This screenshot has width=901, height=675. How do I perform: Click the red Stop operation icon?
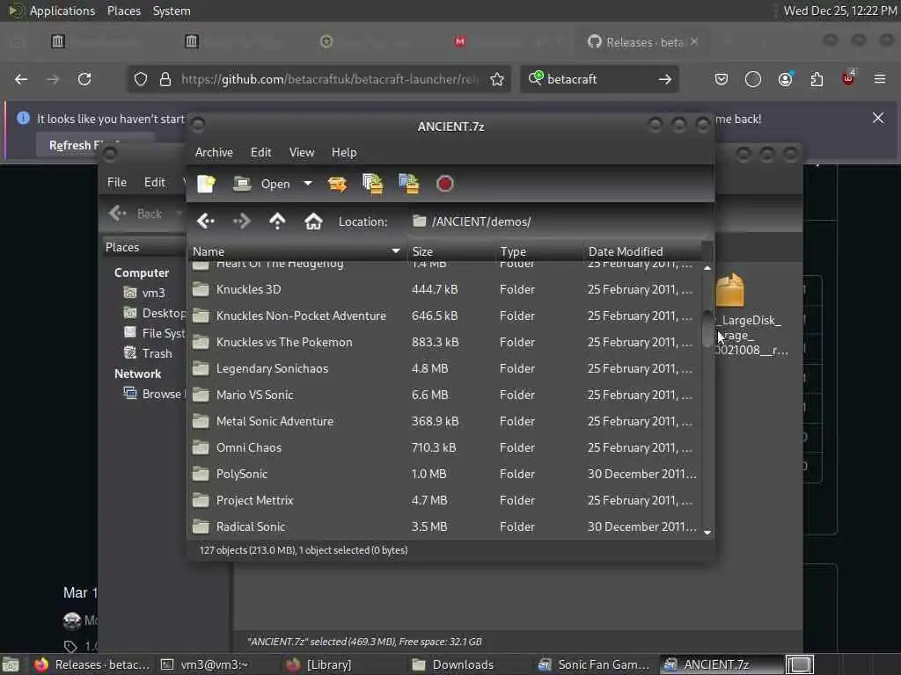click(444, 184)
